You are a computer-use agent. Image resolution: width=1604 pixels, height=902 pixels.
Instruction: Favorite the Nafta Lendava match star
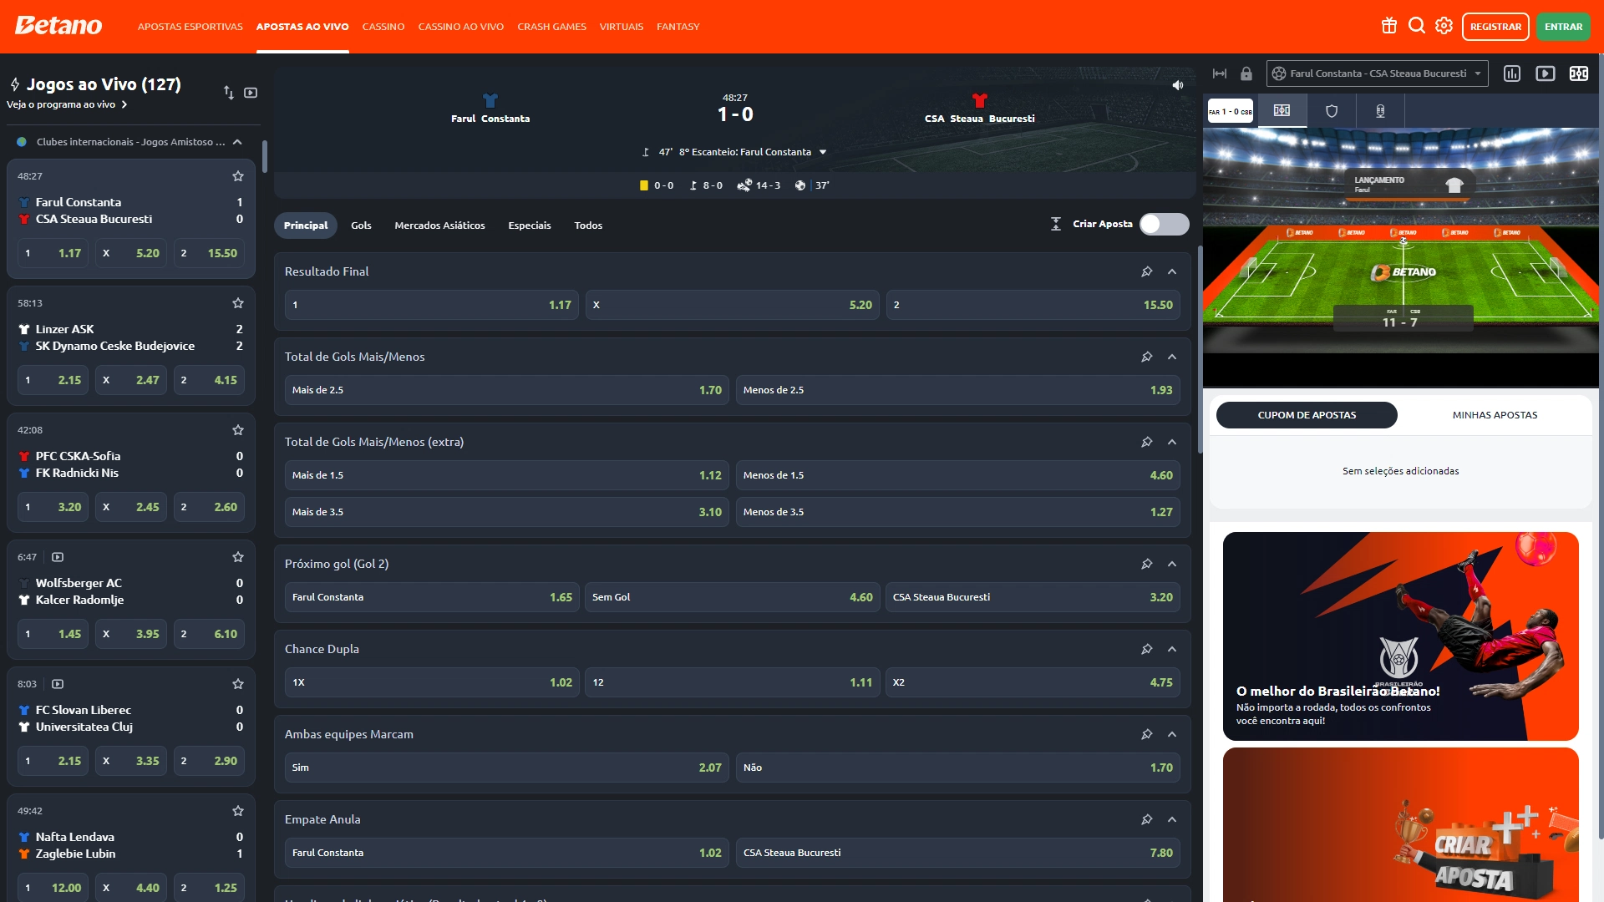238,811
